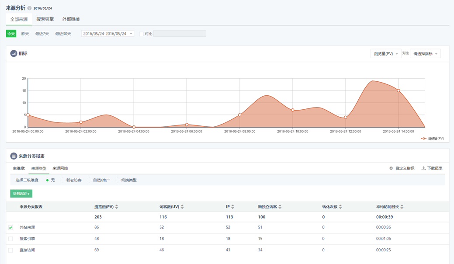
Task: Click the 下载报表 download icon
Action: (423, 168)
